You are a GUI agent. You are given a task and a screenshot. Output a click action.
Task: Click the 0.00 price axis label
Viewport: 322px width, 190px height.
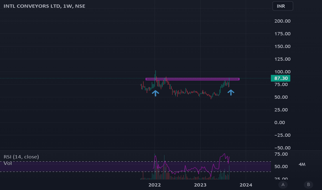(280, 122)
